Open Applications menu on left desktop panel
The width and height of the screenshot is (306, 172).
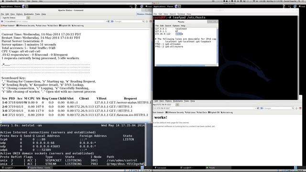tap(7, 6)
